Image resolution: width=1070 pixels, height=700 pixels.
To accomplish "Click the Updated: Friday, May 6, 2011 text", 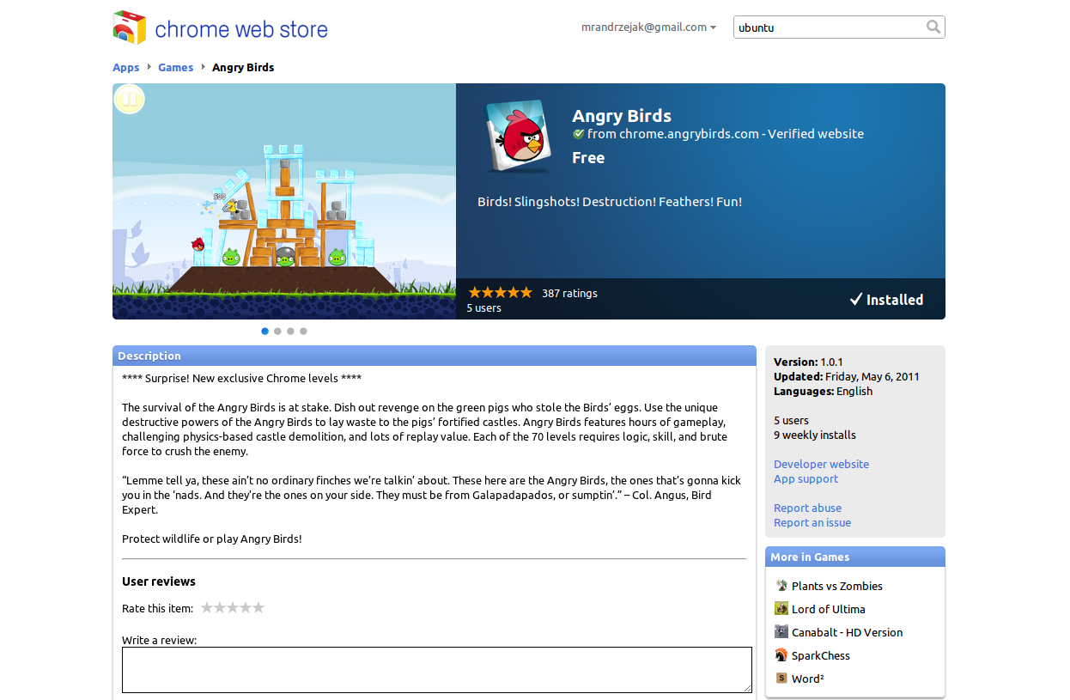I will [847, 376].
